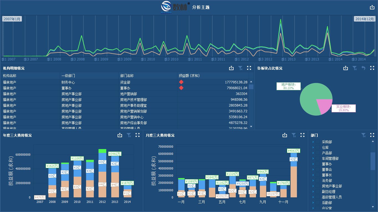Sort by 部门名称 column header
The image size is (378, 212).
pyautogui.click(x=148, y=76)
